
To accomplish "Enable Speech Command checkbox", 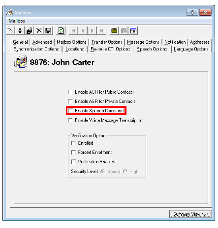I will tap(70, 111).
